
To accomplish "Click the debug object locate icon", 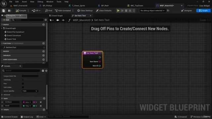I will click(168, 11).
